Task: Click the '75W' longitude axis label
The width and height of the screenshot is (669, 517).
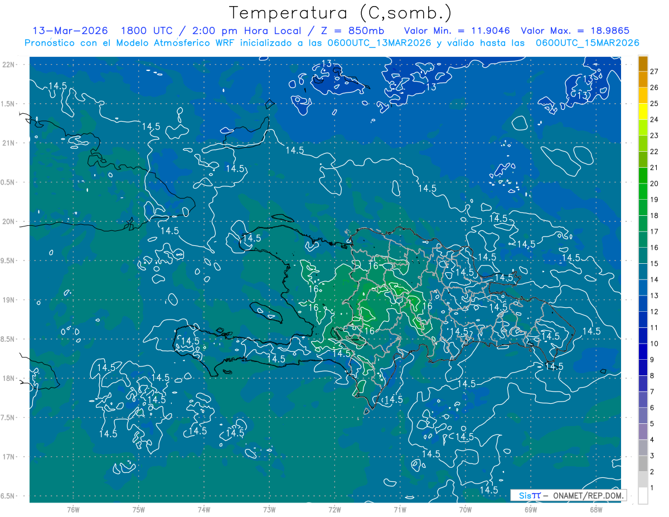Action: coord(139,510)
